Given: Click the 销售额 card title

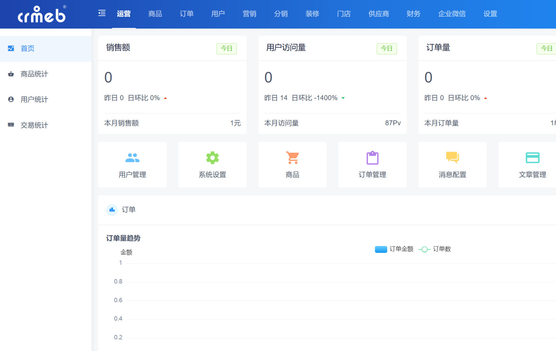Looking at the screenshot, I should 118,48.
